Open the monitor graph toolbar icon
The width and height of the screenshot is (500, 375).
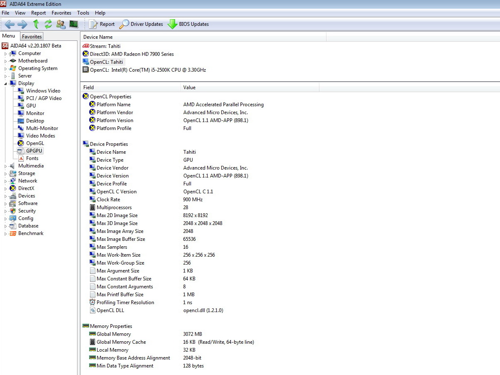pos(74,24)
